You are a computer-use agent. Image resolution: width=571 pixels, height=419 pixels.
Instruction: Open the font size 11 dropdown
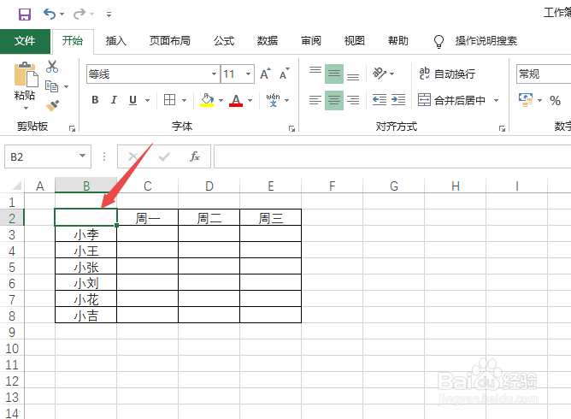[x=249, y=74]
